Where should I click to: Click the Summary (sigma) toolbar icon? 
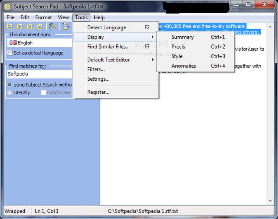[10, 26]
